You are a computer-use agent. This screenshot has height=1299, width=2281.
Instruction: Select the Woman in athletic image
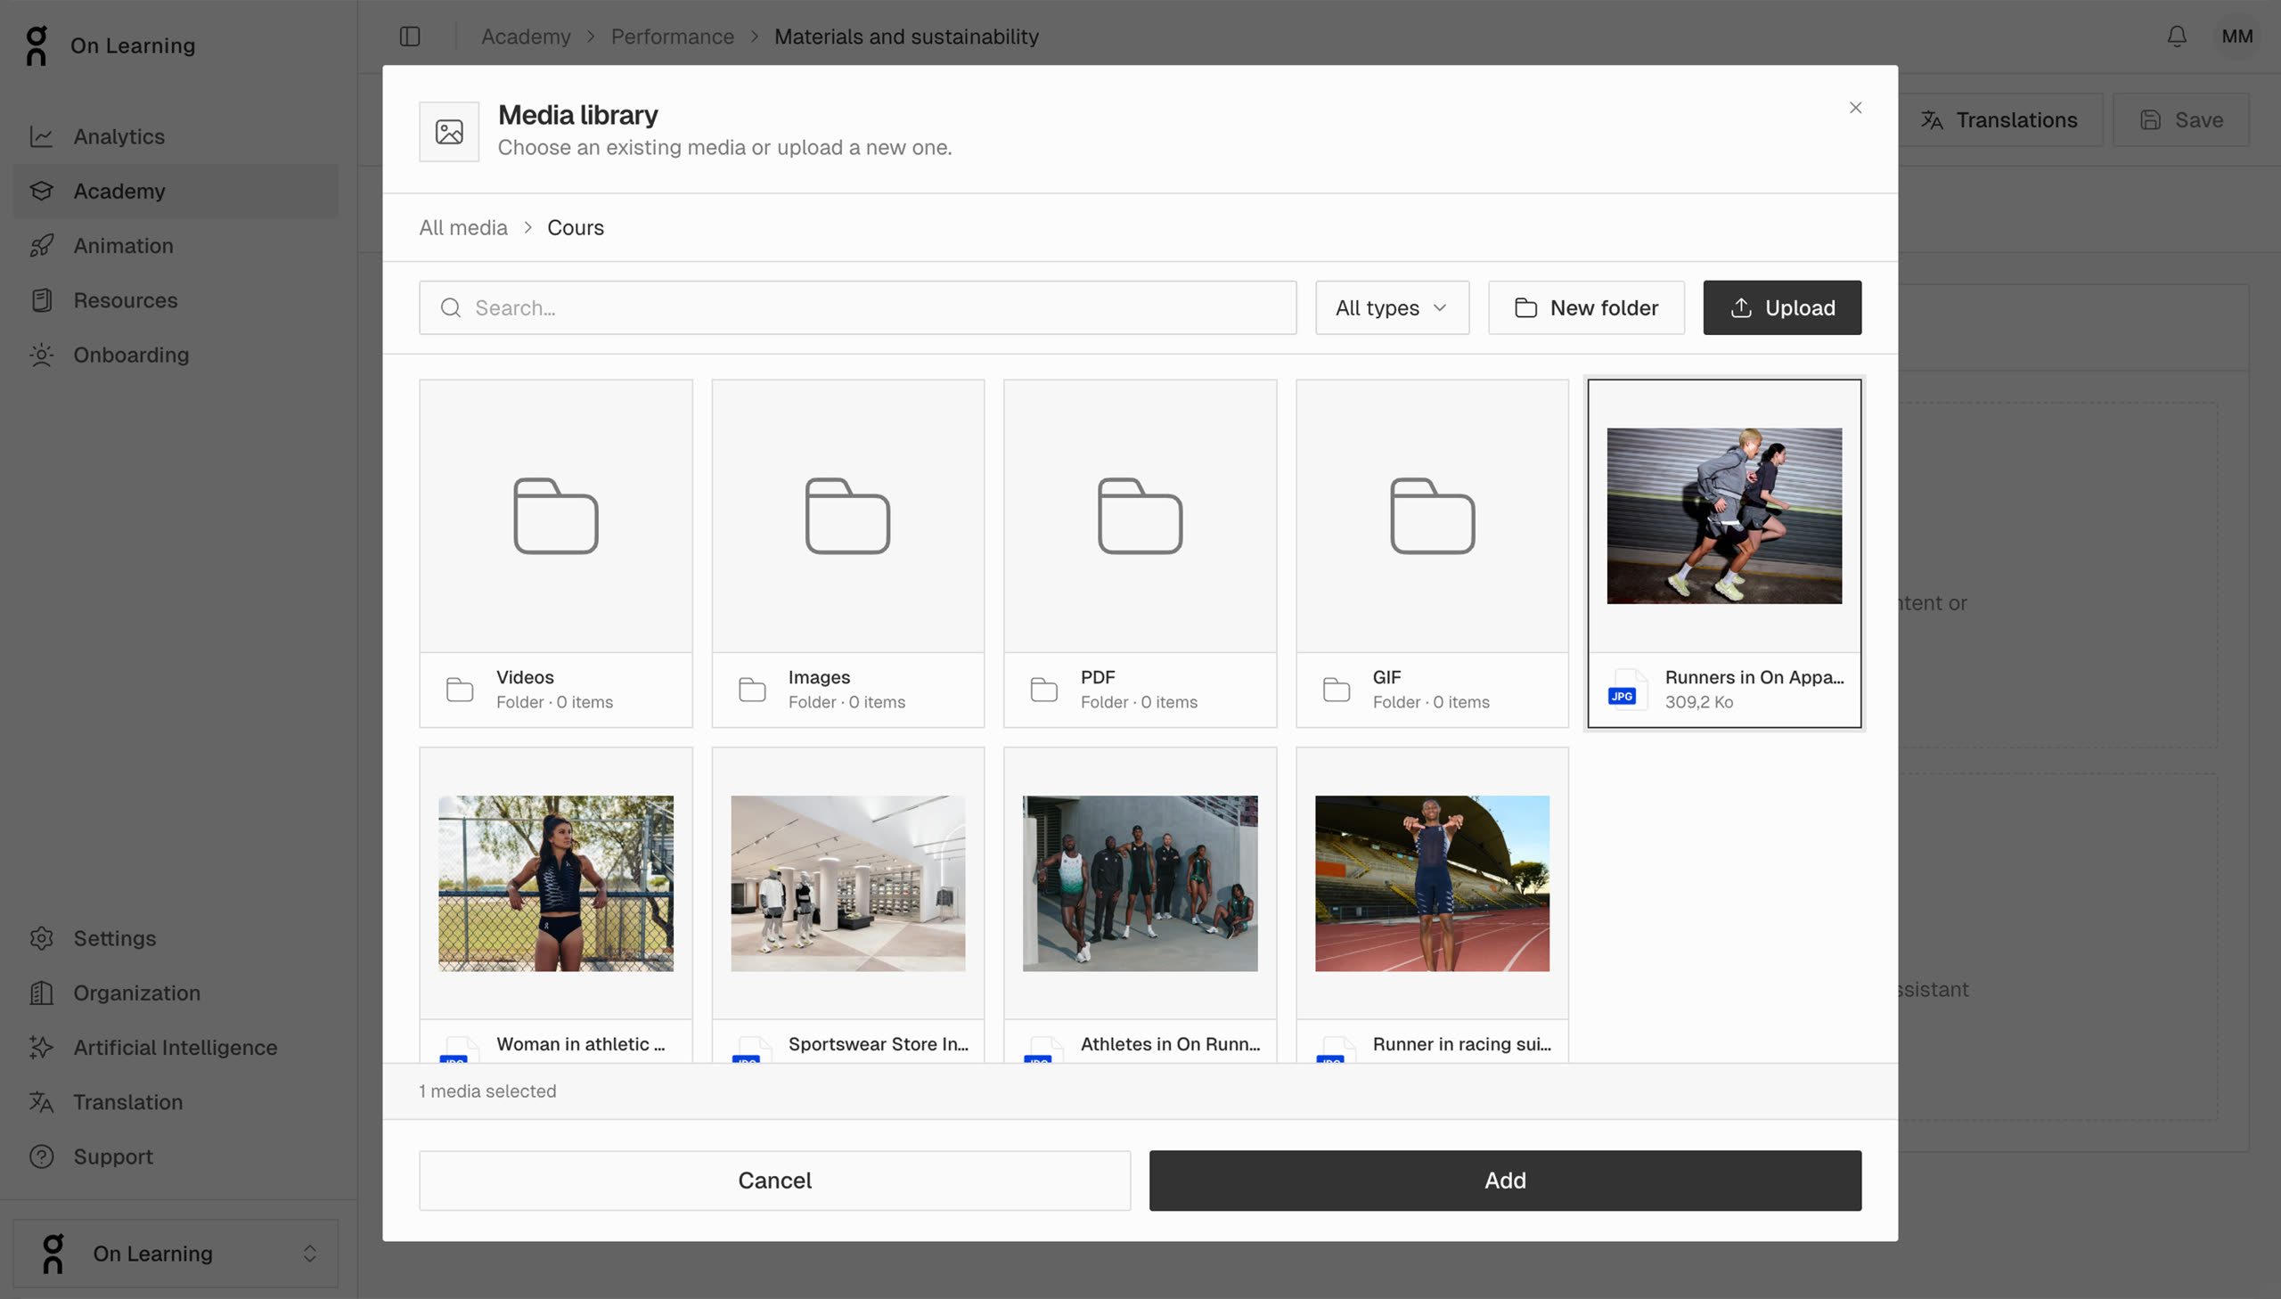click(x=556, y=904)
